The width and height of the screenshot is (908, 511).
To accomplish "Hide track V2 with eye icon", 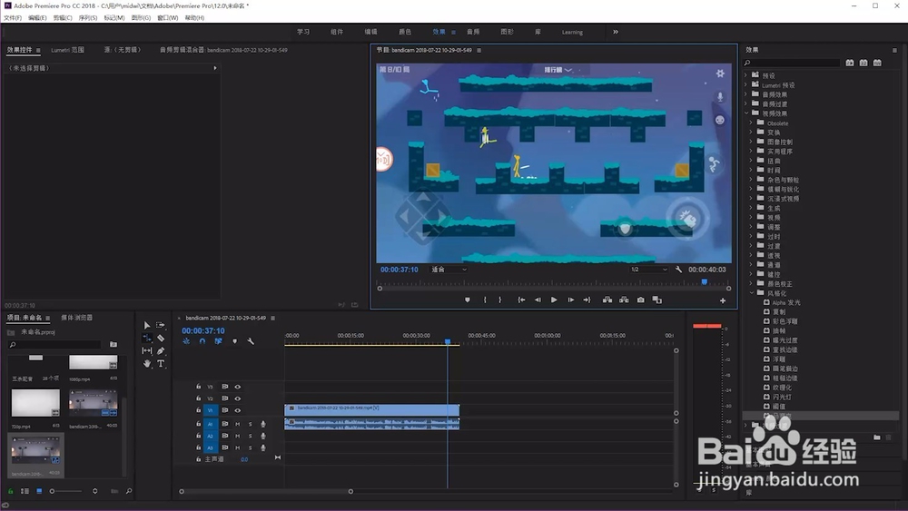I will click(x=237, y=398).
